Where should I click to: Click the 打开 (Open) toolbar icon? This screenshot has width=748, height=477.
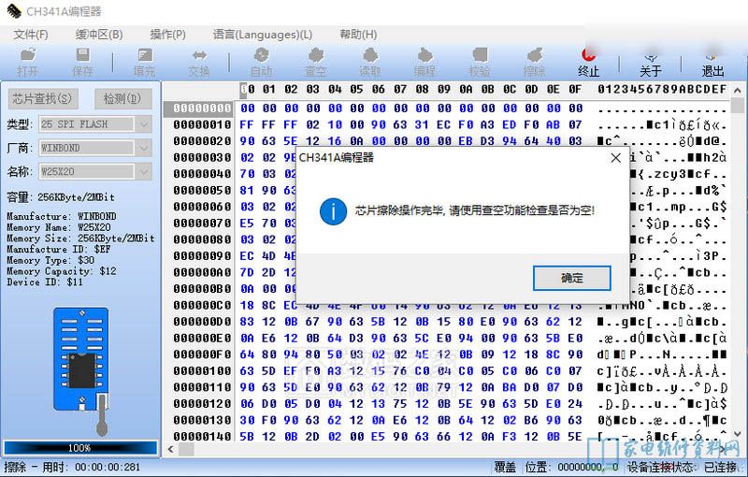click(x=27, y=62)
